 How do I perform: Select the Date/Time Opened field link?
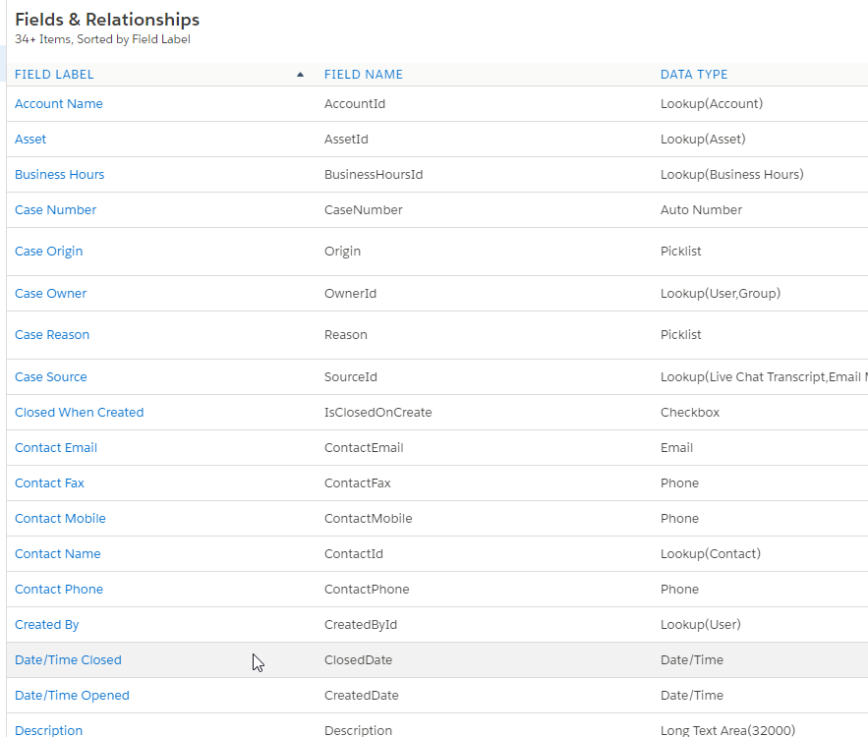[x=72, y=696]
